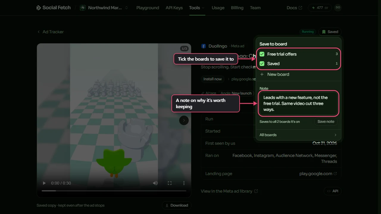Open the video's three-dot options menu
The image size is (381, 214).
[x=184, y=183]
